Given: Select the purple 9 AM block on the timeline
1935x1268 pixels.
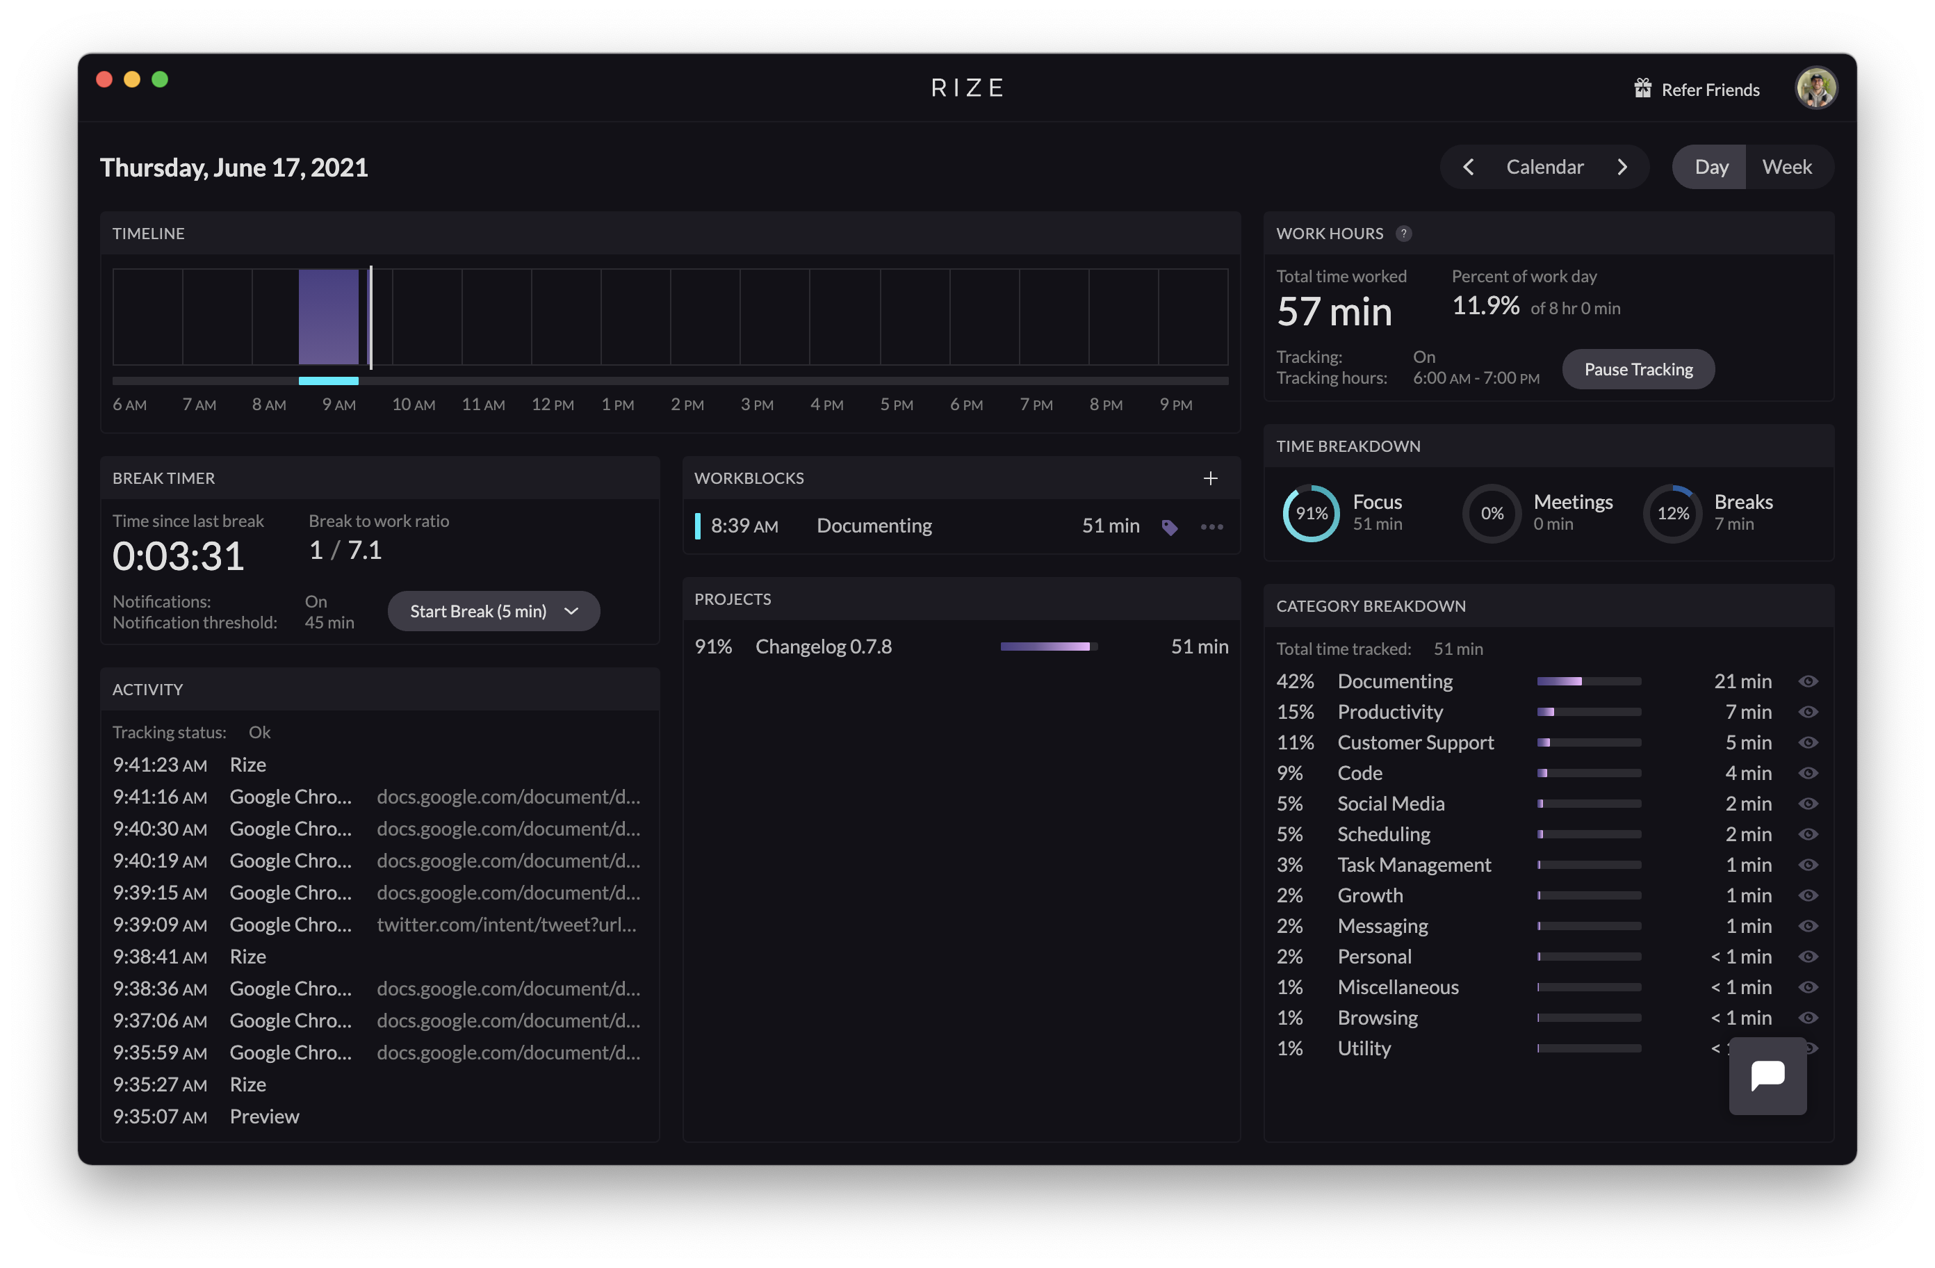Looking at the screenshot, I should click(x=329, y=317).
